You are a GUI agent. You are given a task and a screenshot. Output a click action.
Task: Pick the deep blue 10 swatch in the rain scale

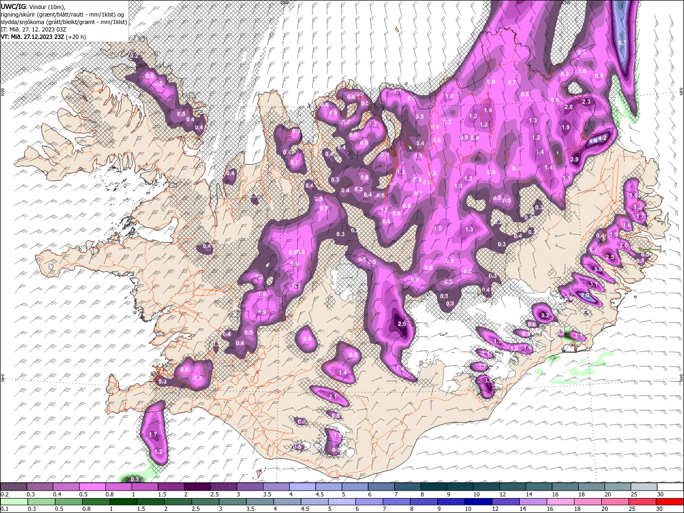click(x=479, y=501)
